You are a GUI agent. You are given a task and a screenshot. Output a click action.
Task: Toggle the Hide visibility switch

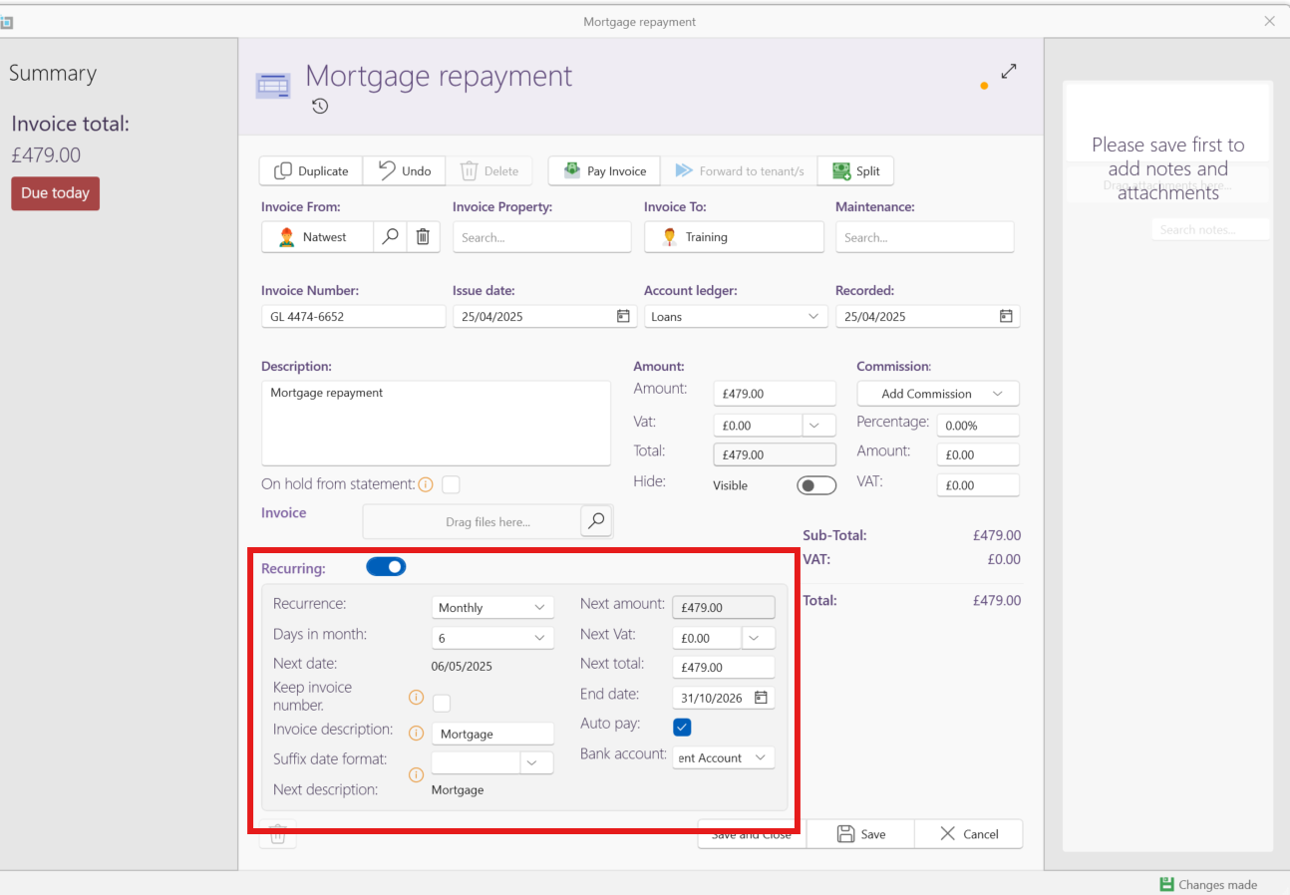816,485
